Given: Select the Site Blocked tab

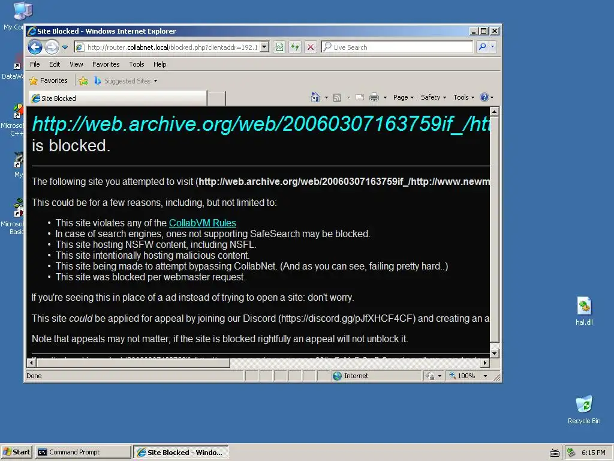Looking at the screenshot, I should [118, 98].
